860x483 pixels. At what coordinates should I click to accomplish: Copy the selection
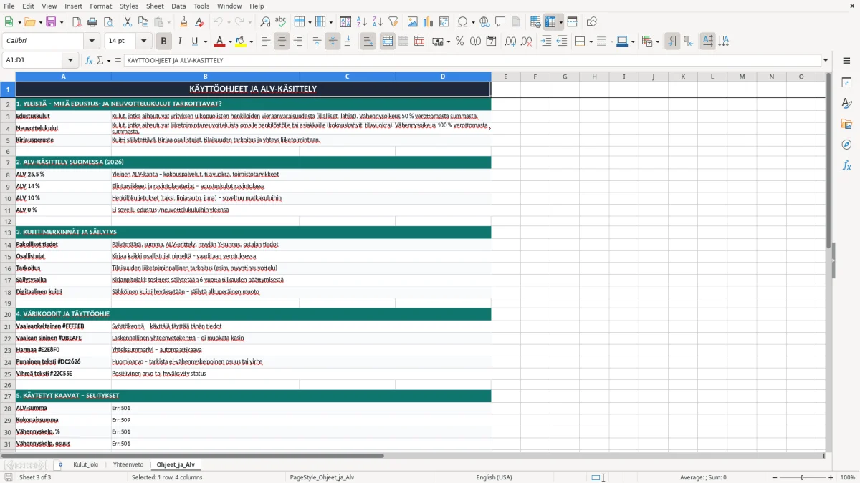point(143,22)
